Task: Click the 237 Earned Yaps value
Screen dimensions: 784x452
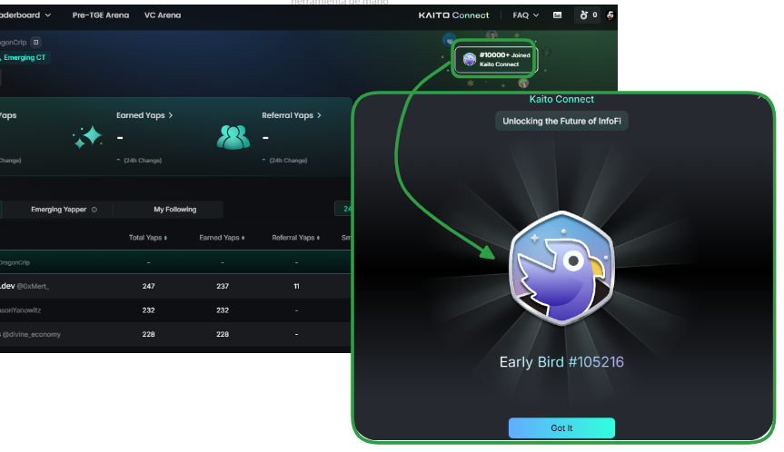Action: [223, 286]
